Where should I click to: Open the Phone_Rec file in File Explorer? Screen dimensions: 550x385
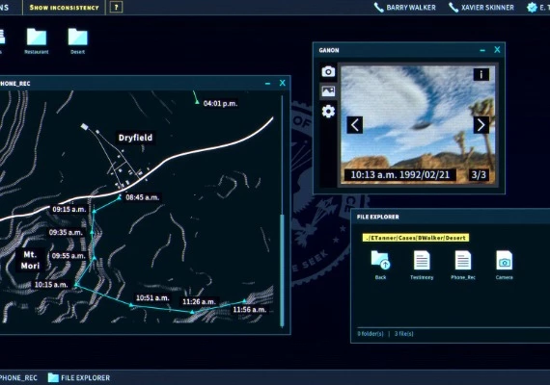point(463,265)
